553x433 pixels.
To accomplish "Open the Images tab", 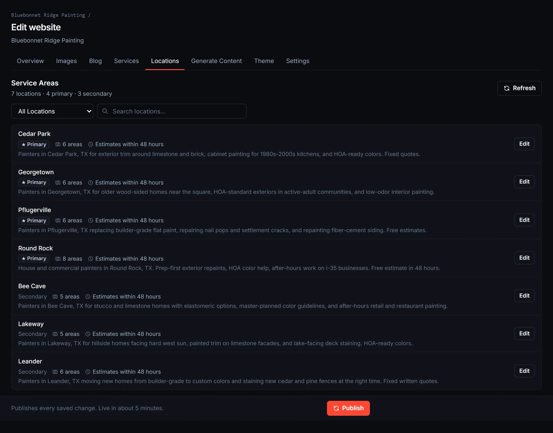I will 66,61.
